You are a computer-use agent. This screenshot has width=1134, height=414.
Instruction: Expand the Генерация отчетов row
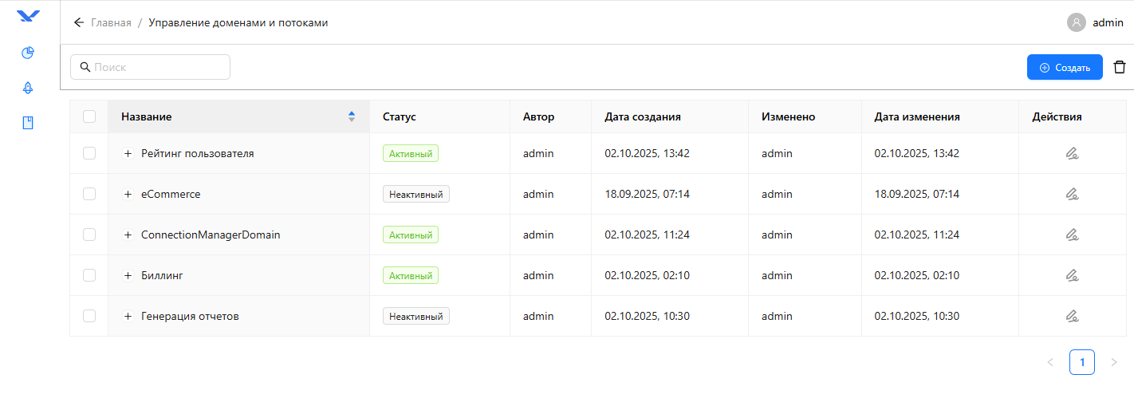(128, 316)
